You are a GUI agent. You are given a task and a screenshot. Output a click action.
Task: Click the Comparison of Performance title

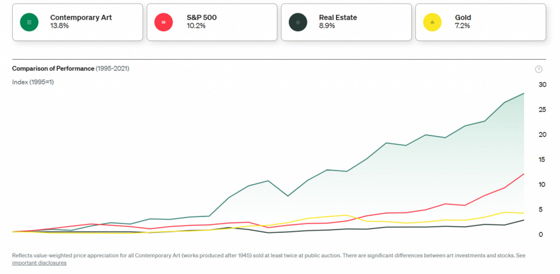(53, 68)
